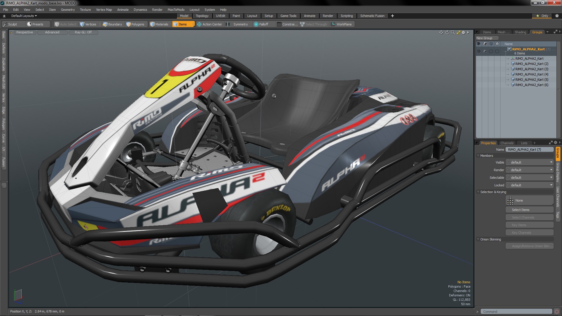The image size is (562, 316).
Task: Switch to the Shading panel tab
Action: (520, 32)
